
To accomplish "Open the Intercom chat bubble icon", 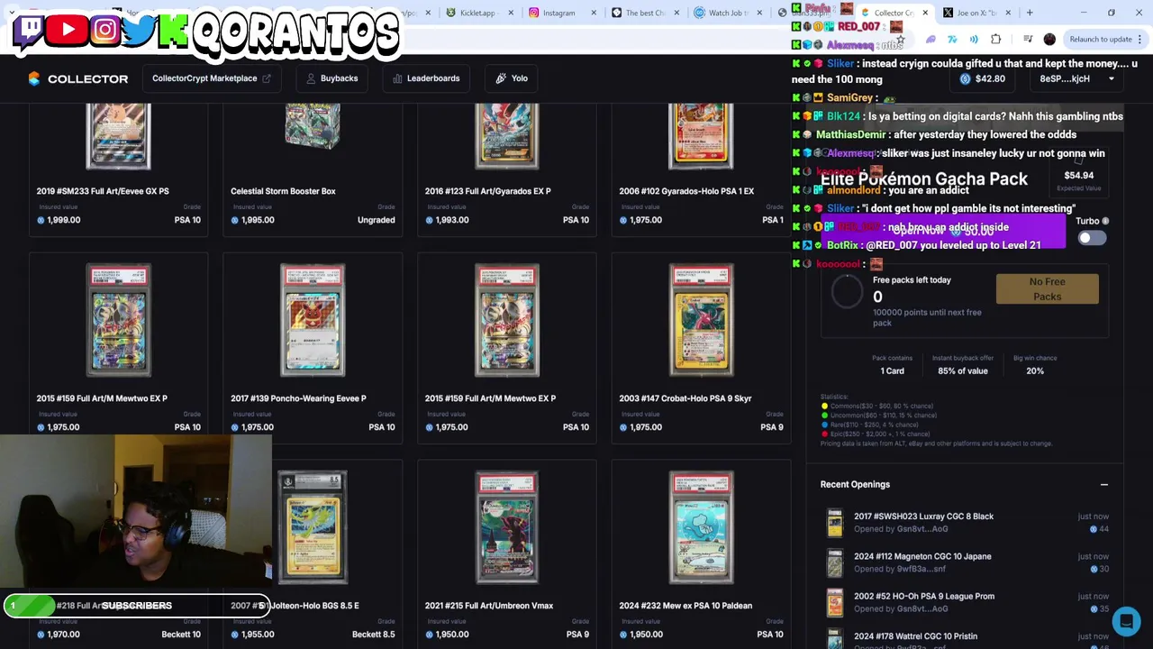I will tap(1126, 621).
